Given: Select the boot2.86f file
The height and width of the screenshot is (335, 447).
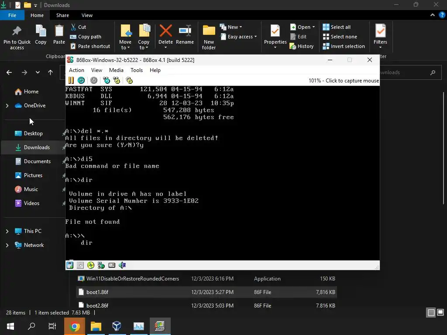Looking at the screenshot, I should (x=206, y=305).
